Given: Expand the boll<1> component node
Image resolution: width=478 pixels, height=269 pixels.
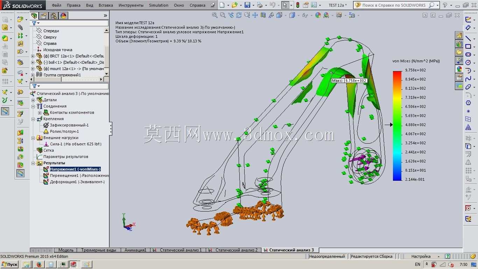Looking at the screenshot, I should (x=33, y=62).
